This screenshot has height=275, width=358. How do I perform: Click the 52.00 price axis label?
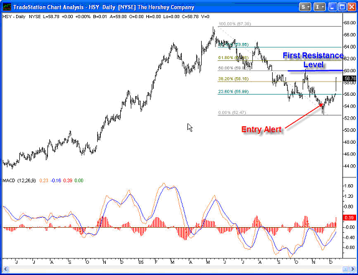click(x=350, y=118)
